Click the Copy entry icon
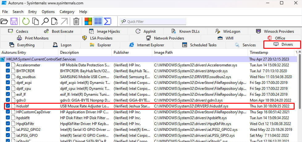Viewport: 302px width, 142px height. pyautogui.click(x=36, y=21)
